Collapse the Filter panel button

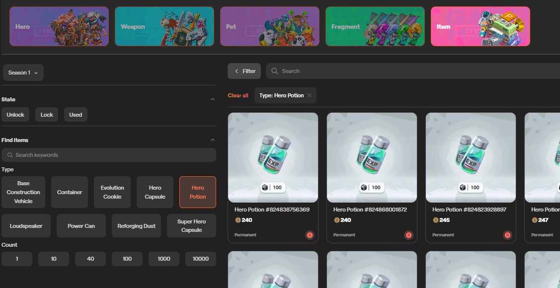244,71
